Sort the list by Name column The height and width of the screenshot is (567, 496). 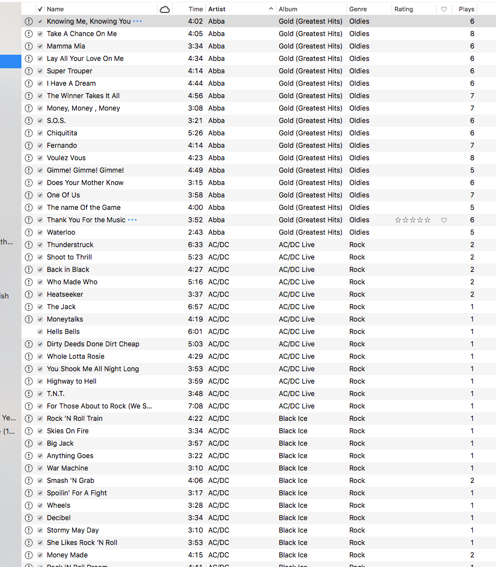click(x=55, y=9)
